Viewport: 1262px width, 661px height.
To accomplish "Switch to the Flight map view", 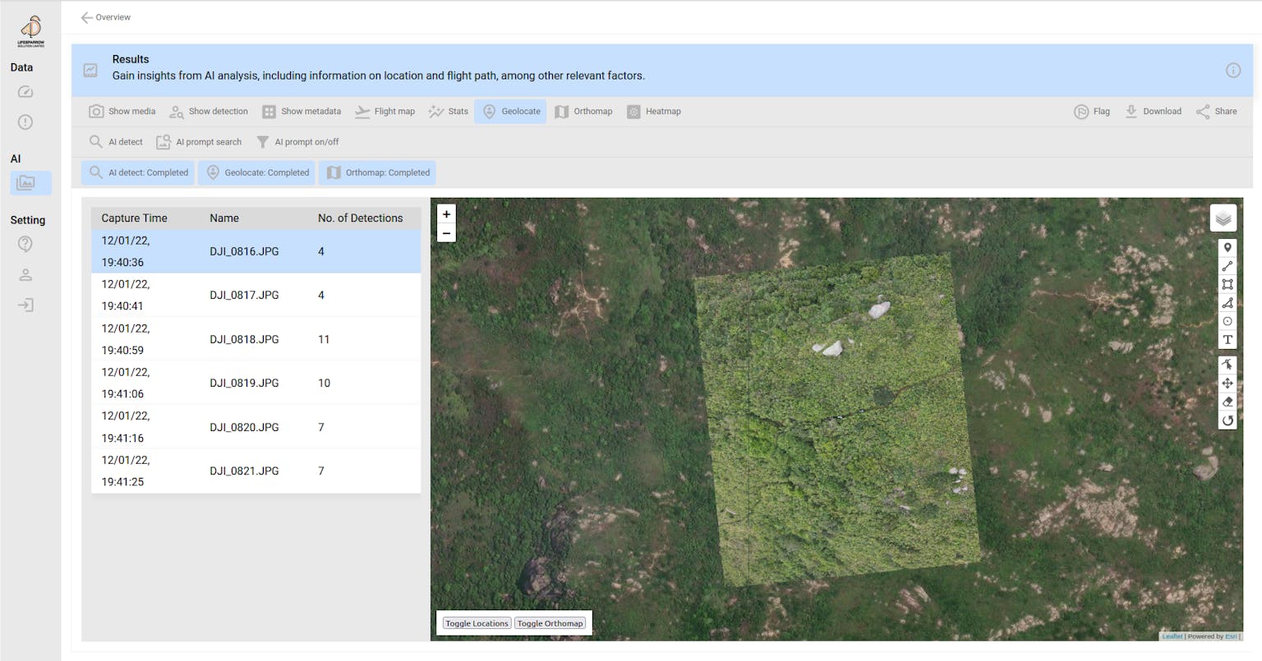I will [385, 112].
